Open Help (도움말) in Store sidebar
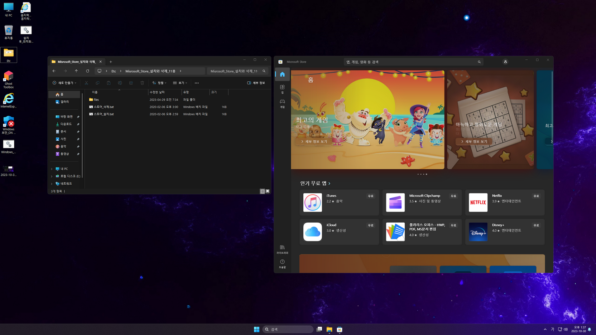The width and height of the screenshot is (596, 335). pyautogui.click(x=282, y=264)
